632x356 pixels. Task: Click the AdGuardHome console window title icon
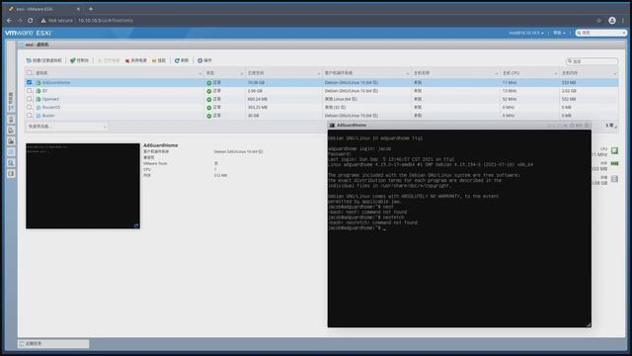pyautogui.click(x=332, y=126)
